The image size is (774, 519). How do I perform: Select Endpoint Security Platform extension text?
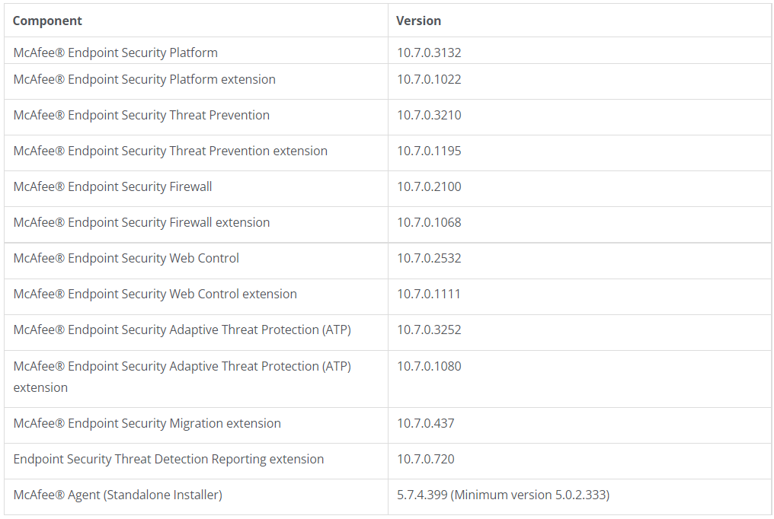pyautogui.click(x=145, y=79)
